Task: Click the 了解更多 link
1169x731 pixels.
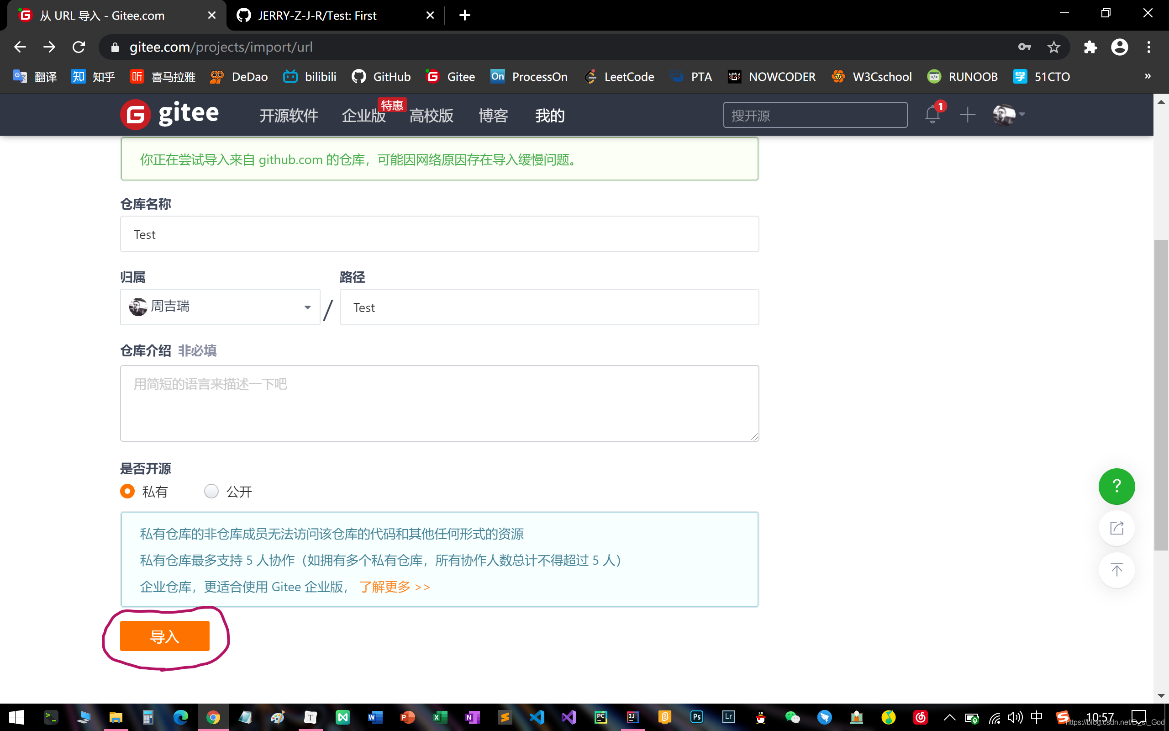Action: coord(394,587)
